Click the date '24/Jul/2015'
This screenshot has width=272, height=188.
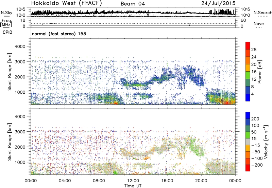pyautogui.click(x=218, y=3)
